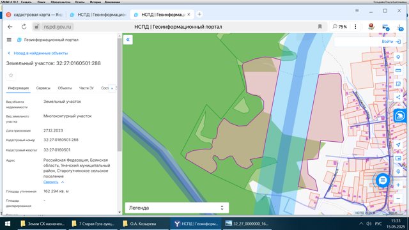Image resolution: width=409 pixels, height=230 pixels.
Task: Click the Войти login button
Action: (x=390, y=42)
